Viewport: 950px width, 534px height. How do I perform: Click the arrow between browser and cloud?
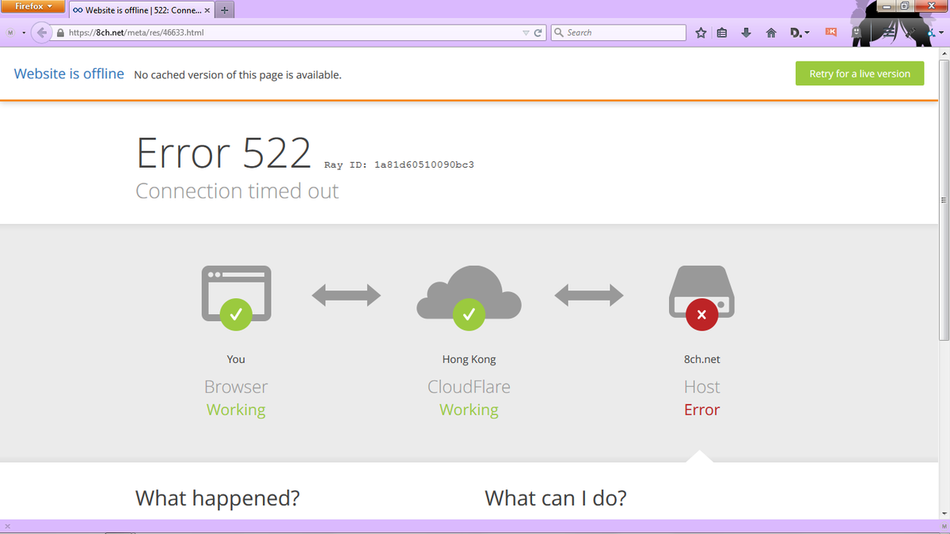[x=346, y=295]
